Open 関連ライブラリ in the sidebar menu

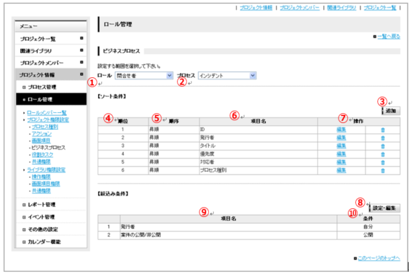pyautogui.click(x=51, y=51)
